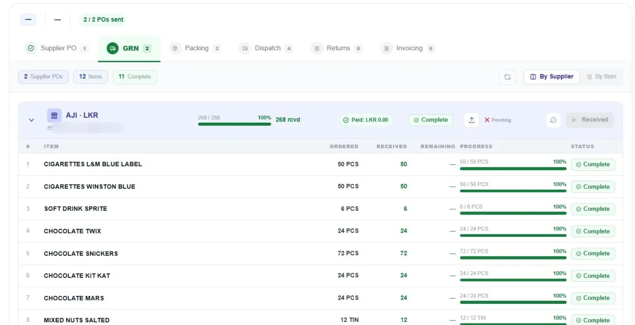The height and width of the screenshot is (325, 635).
Task: Click the 12 Items filter chip
Action: pos(90,77)
